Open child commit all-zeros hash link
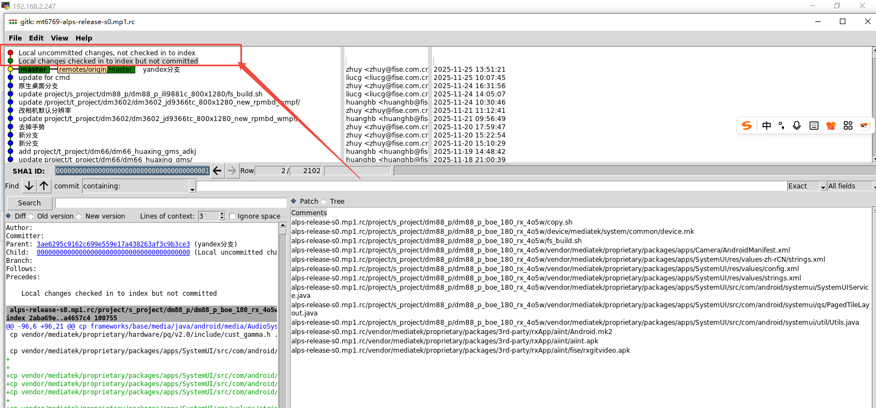 tap(113, 252)
